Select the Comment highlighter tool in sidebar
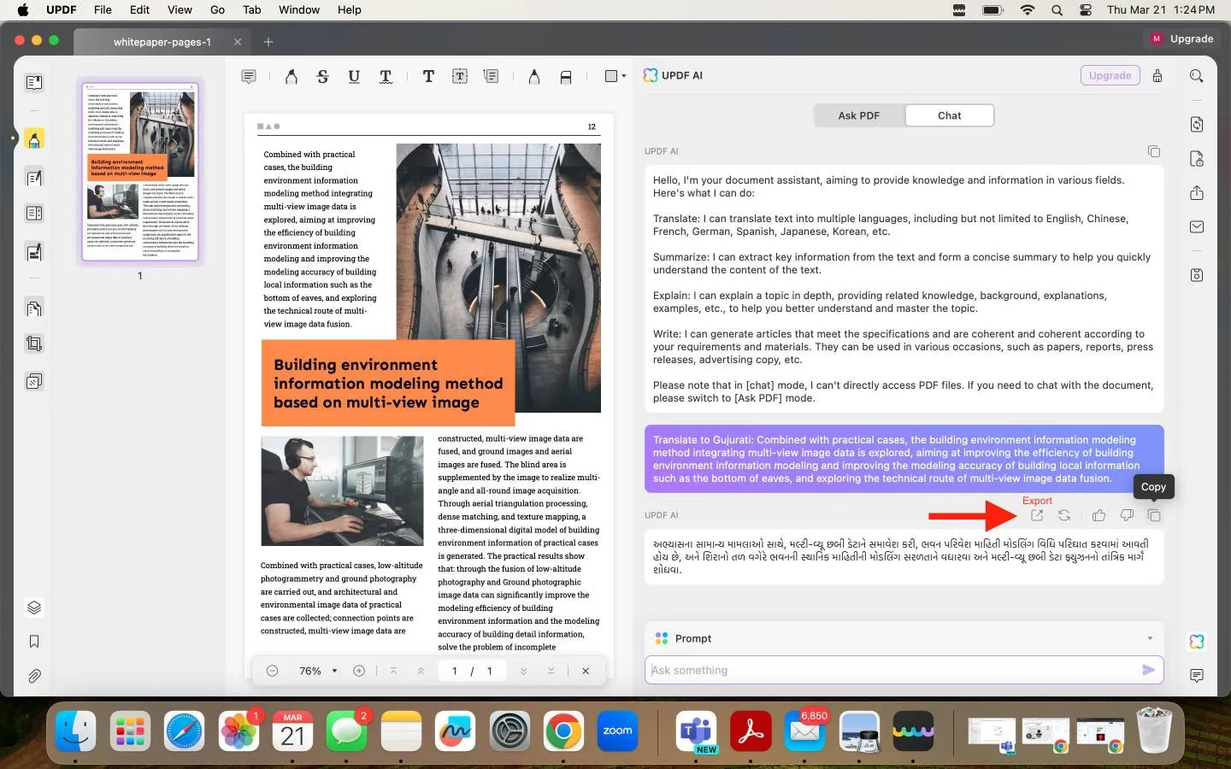The height and width of the screenshot is (769, 1231). (34, 138)
